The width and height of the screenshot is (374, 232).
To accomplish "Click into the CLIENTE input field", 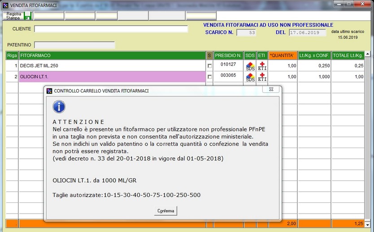I will click(x=111, y=29).
